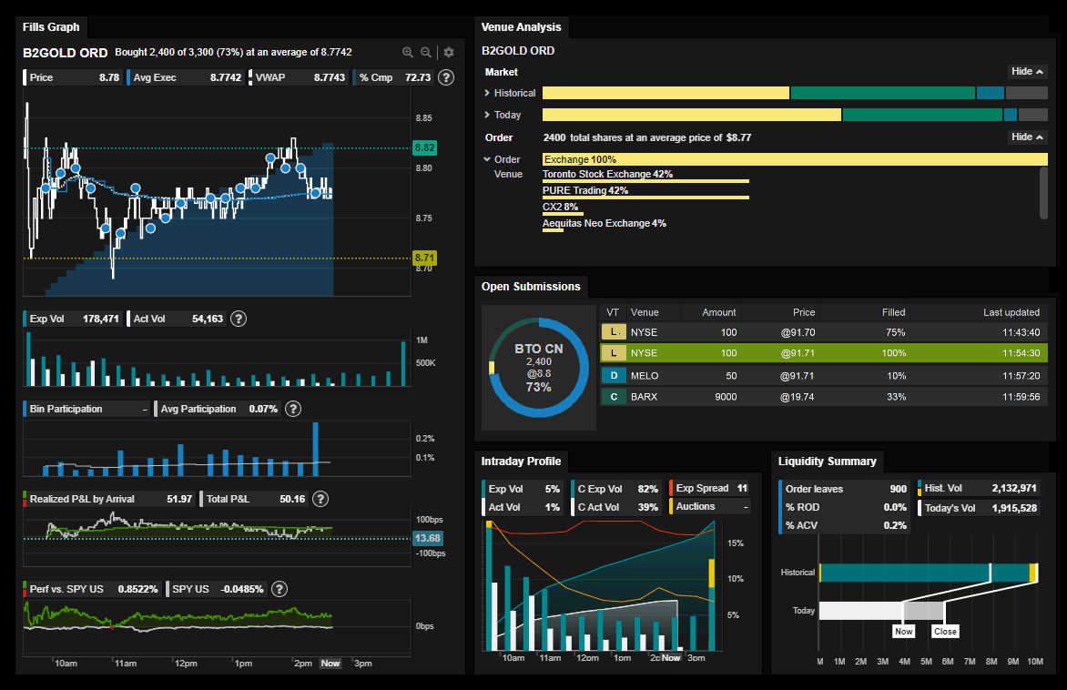Click the L badge on NYSE 11:43:40 row
The image size is (1067, 690).
pos(614,332)
